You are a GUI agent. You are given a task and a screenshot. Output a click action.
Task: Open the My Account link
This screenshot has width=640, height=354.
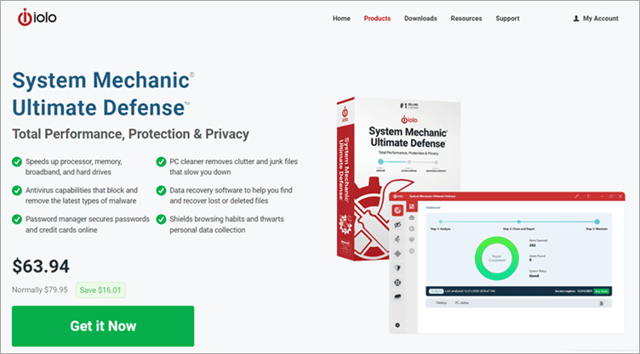click(600, 19)
